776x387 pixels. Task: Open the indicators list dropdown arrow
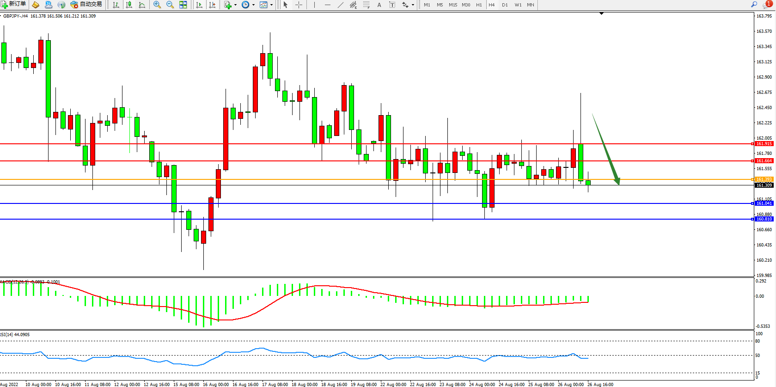pos(236,5)
